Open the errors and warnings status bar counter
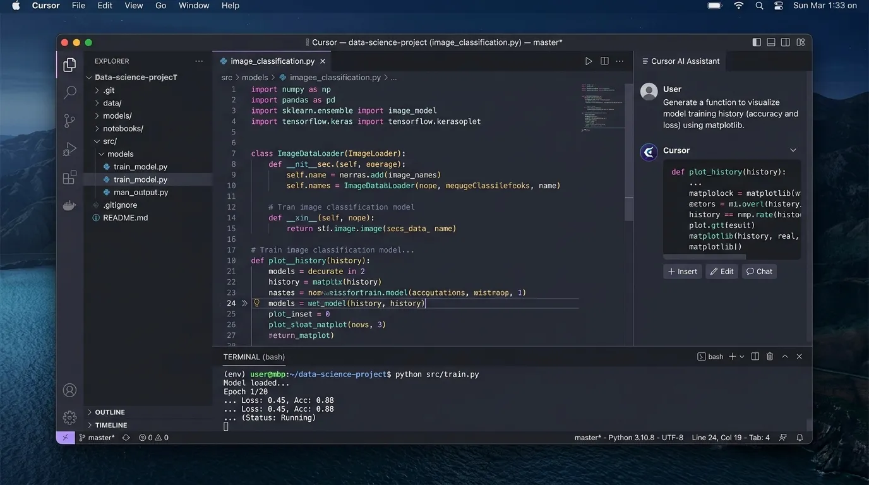Screen dimensions: 869x485 (x=153, y=438)
